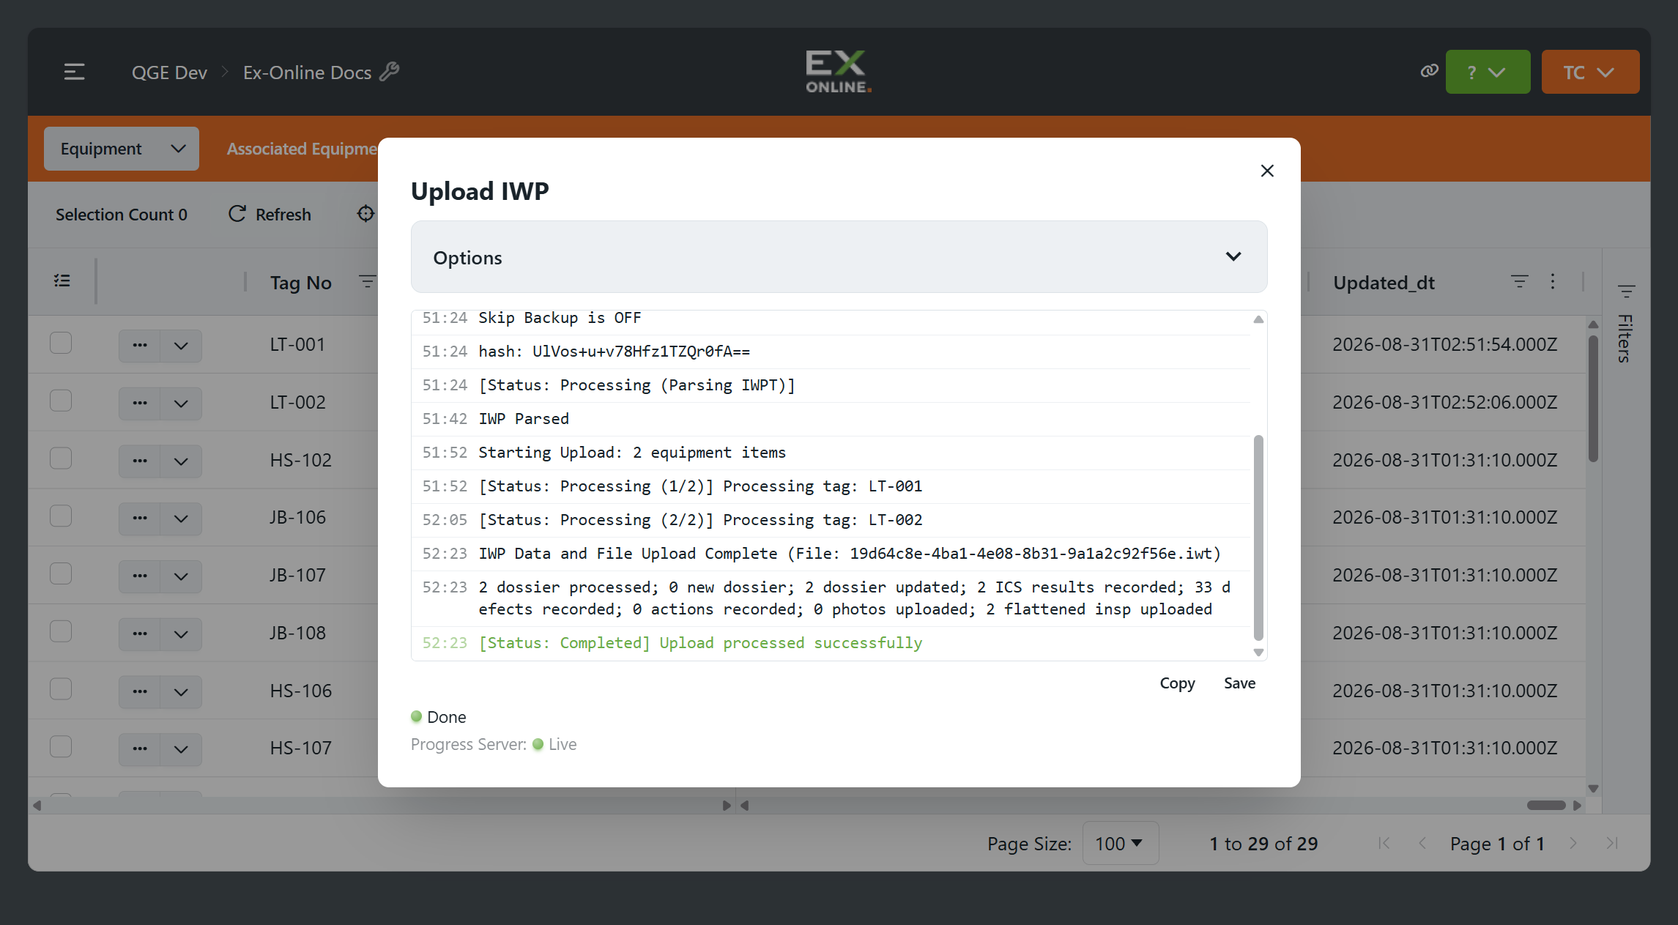Click the Ex-Online Docs breadcrumb
This screenshot has height=925, width=1678.
(307, 72)
